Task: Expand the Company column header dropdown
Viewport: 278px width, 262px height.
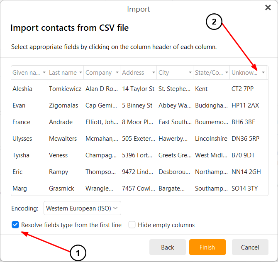Action: [117, 73]
